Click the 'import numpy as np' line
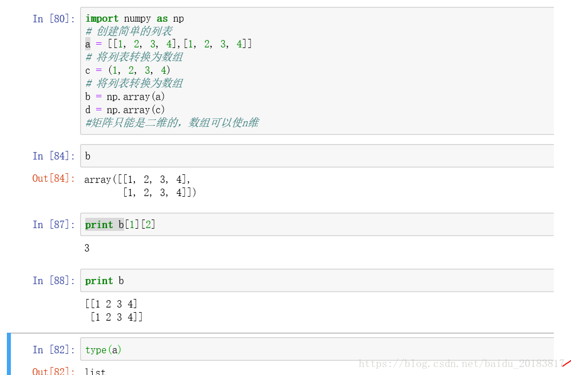 click(x=134, y=18)
